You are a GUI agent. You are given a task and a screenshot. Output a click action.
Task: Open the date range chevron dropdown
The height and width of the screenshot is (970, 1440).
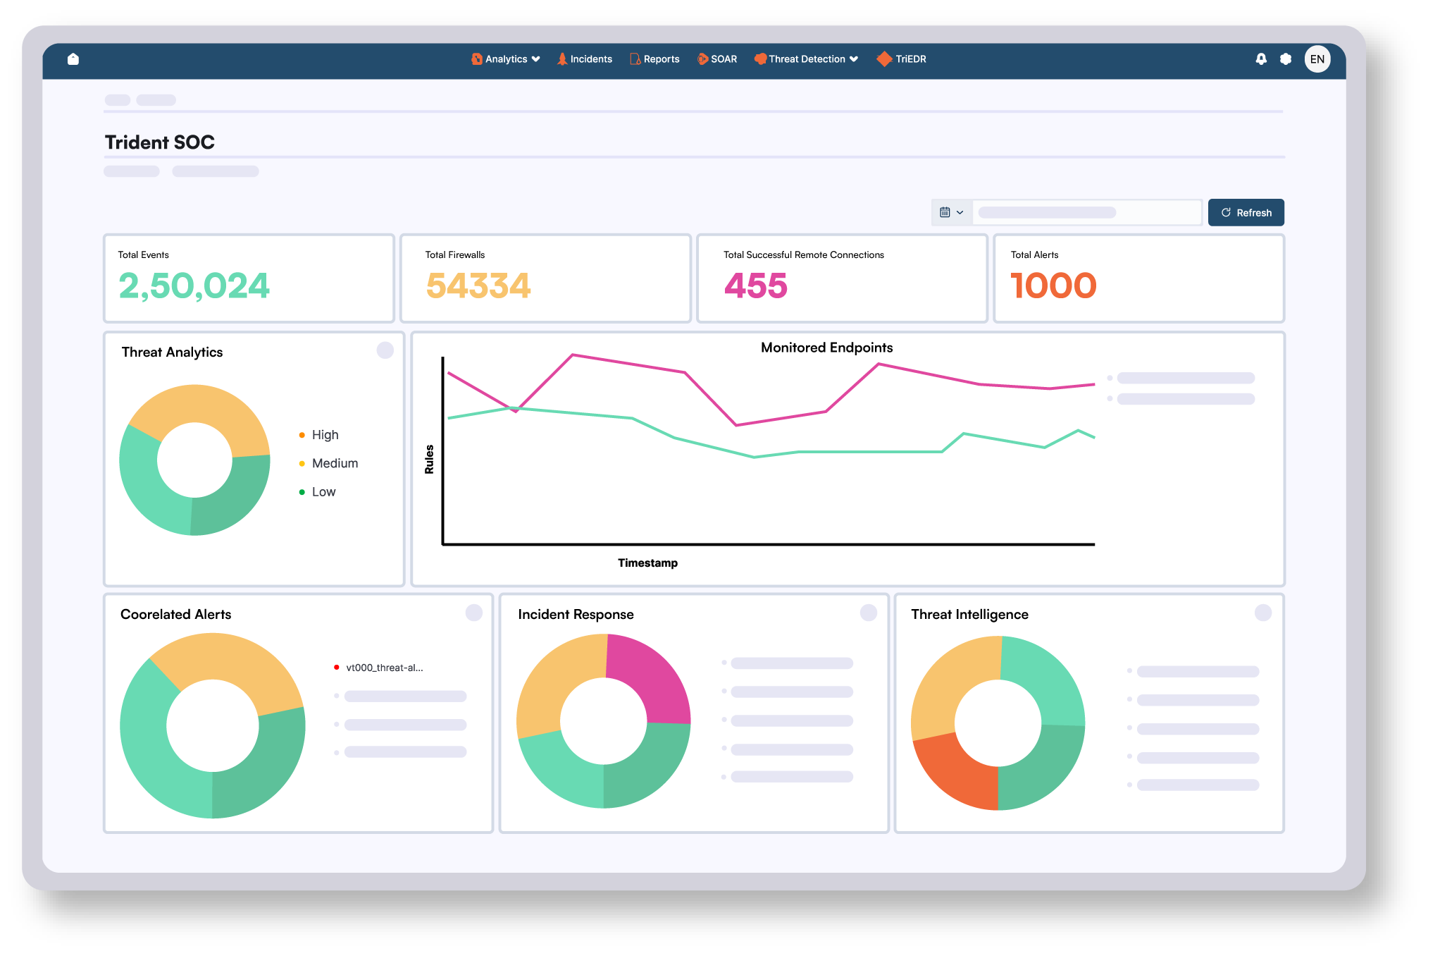pyautogui.click(x=960, y=212)
